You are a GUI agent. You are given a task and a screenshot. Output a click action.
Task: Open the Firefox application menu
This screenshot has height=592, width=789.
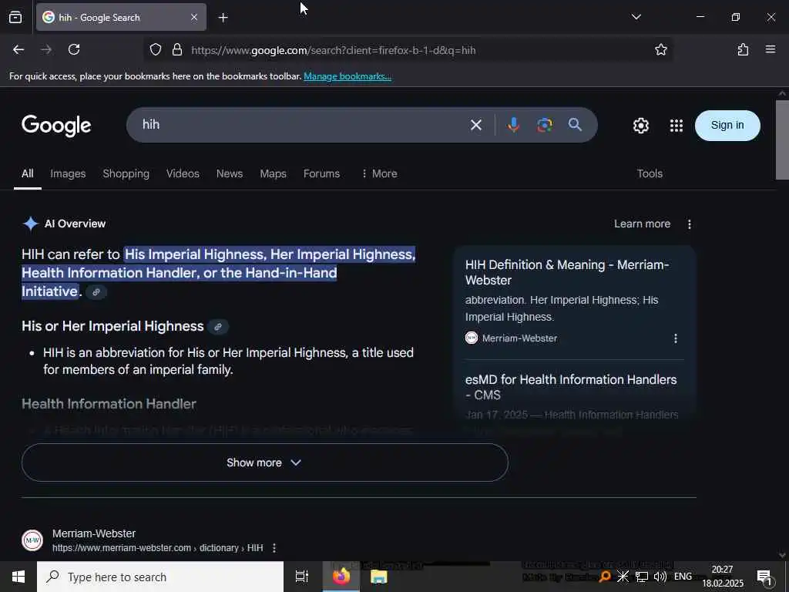click(770, 49)
